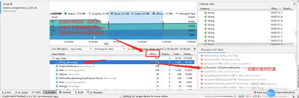Image resolution: width=299 pixels, height=98 pixels.
Task: Sort by the Shallo... column header
Action: [x=189, y=54]
